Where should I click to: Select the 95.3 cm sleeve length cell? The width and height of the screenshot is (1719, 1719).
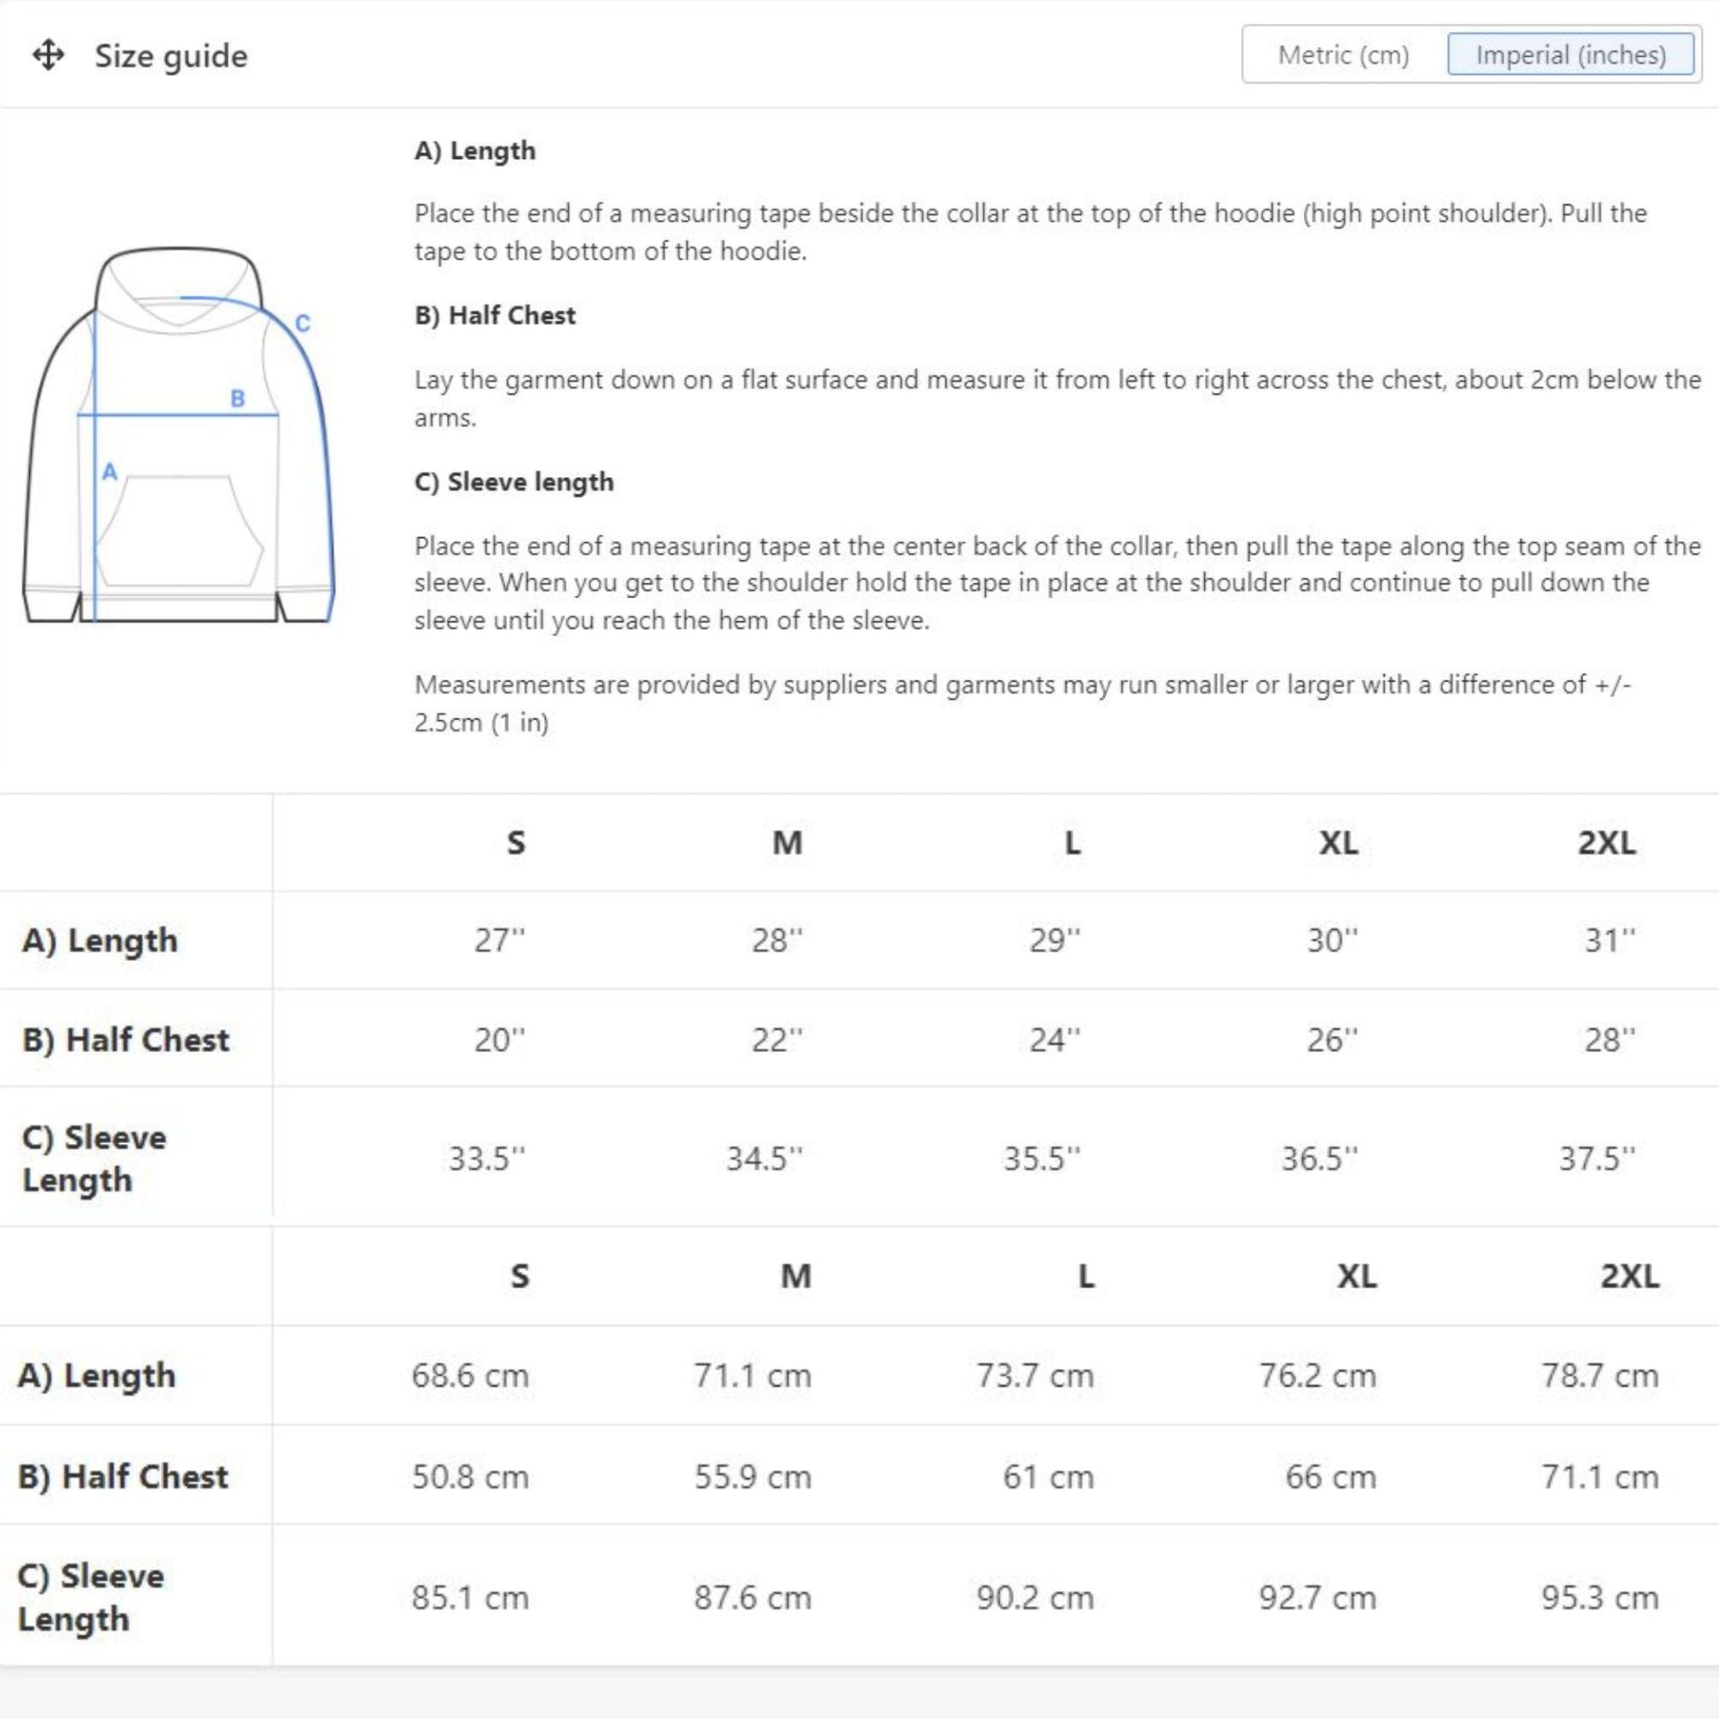pos(1600,1597)
